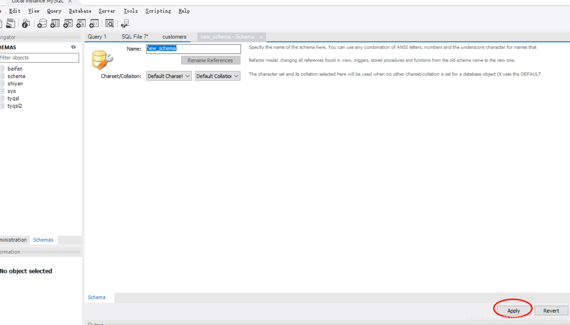This screenshot has height=325, width=570.
Task: Open the Scripting menu
Action: point(158,11)
